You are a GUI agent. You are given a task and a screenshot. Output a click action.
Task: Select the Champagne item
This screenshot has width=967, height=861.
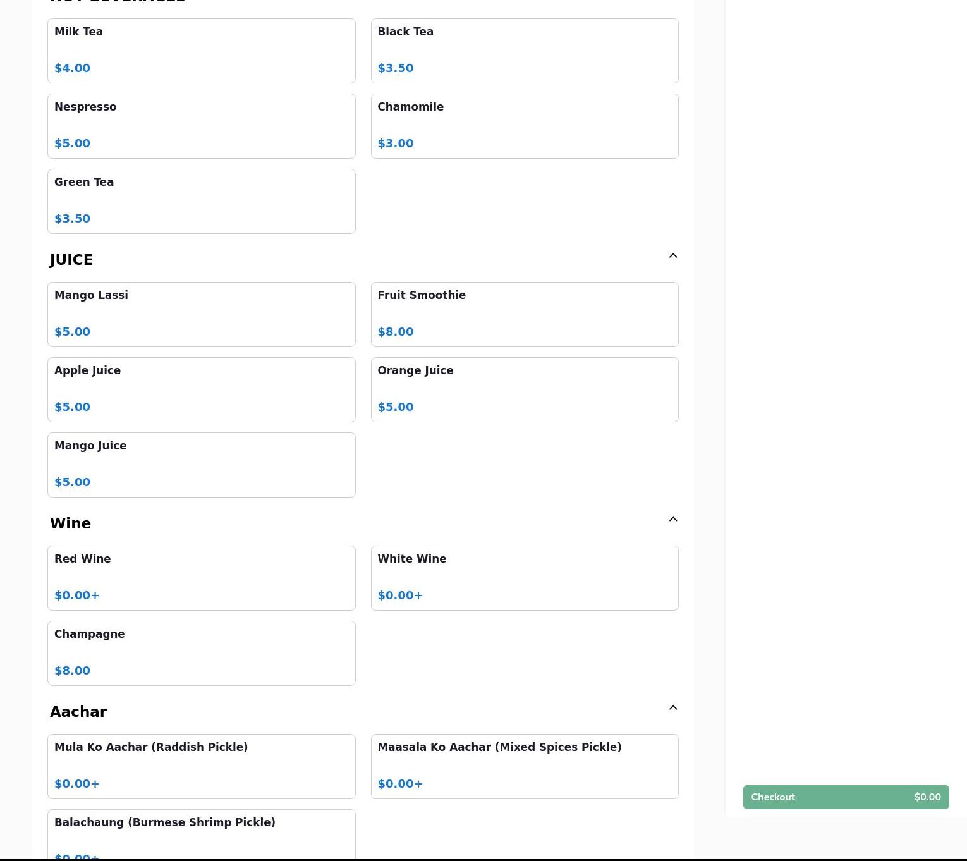pos(201,653)
